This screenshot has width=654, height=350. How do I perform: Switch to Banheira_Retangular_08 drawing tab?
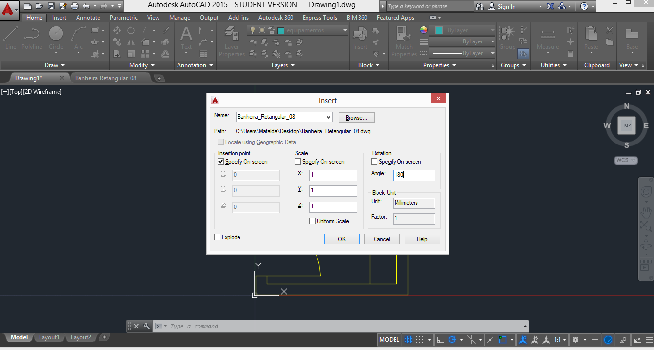click(106, 78)
